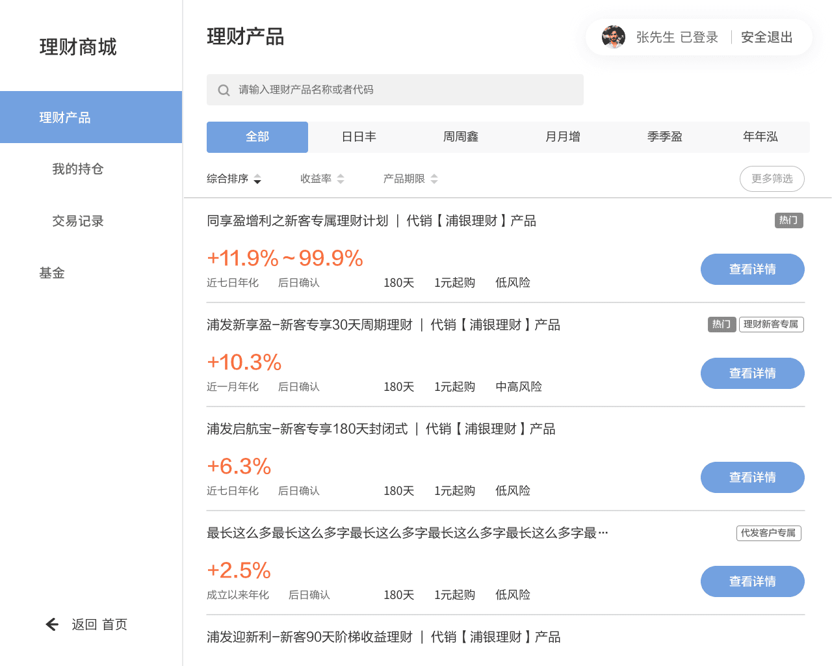Screen dimensions: 832x666
Task: Click the 理财商城 title
Action: point(78,47)
